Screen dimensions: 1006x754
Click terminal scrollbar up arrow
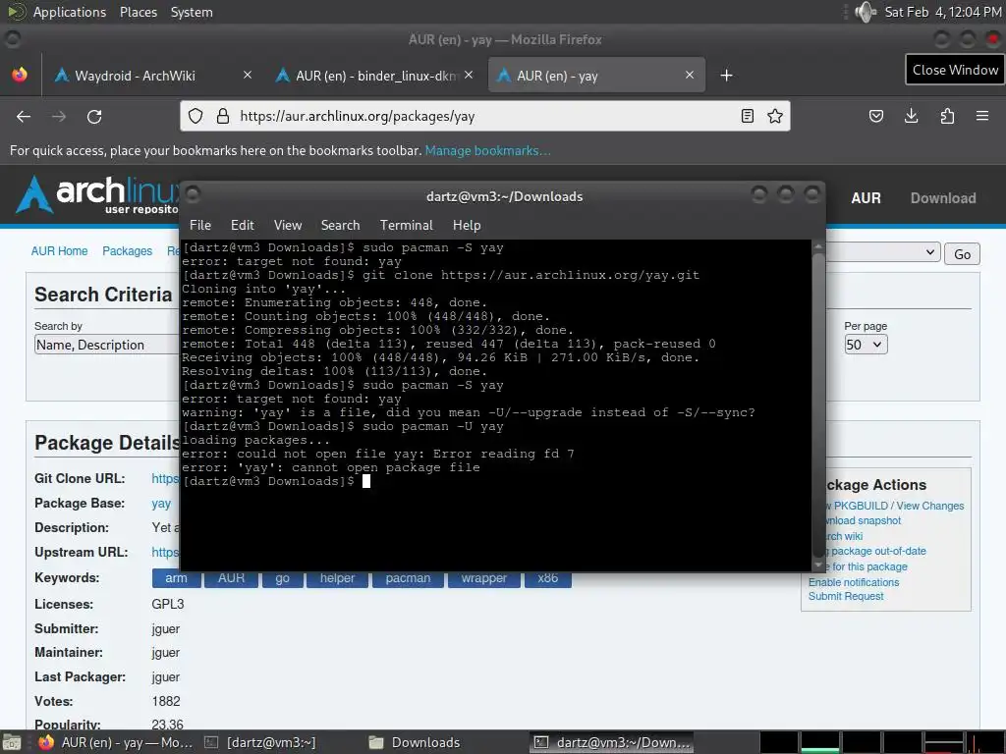click(818, 246)
